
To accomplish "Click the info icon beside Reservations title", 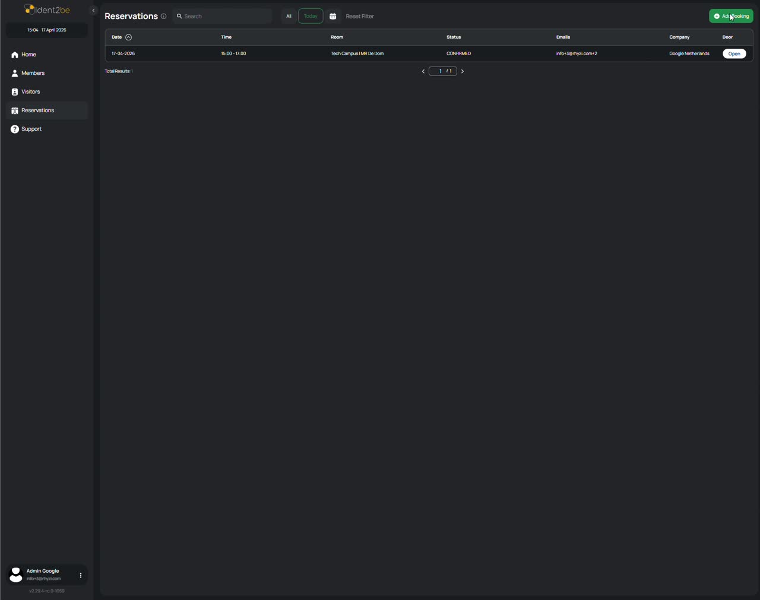I will pyautogui.click(x=164, y=17).
